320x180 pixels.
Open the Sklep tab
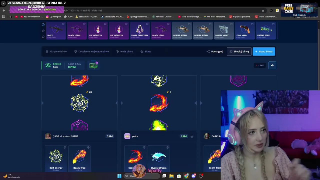click(146, 51)
